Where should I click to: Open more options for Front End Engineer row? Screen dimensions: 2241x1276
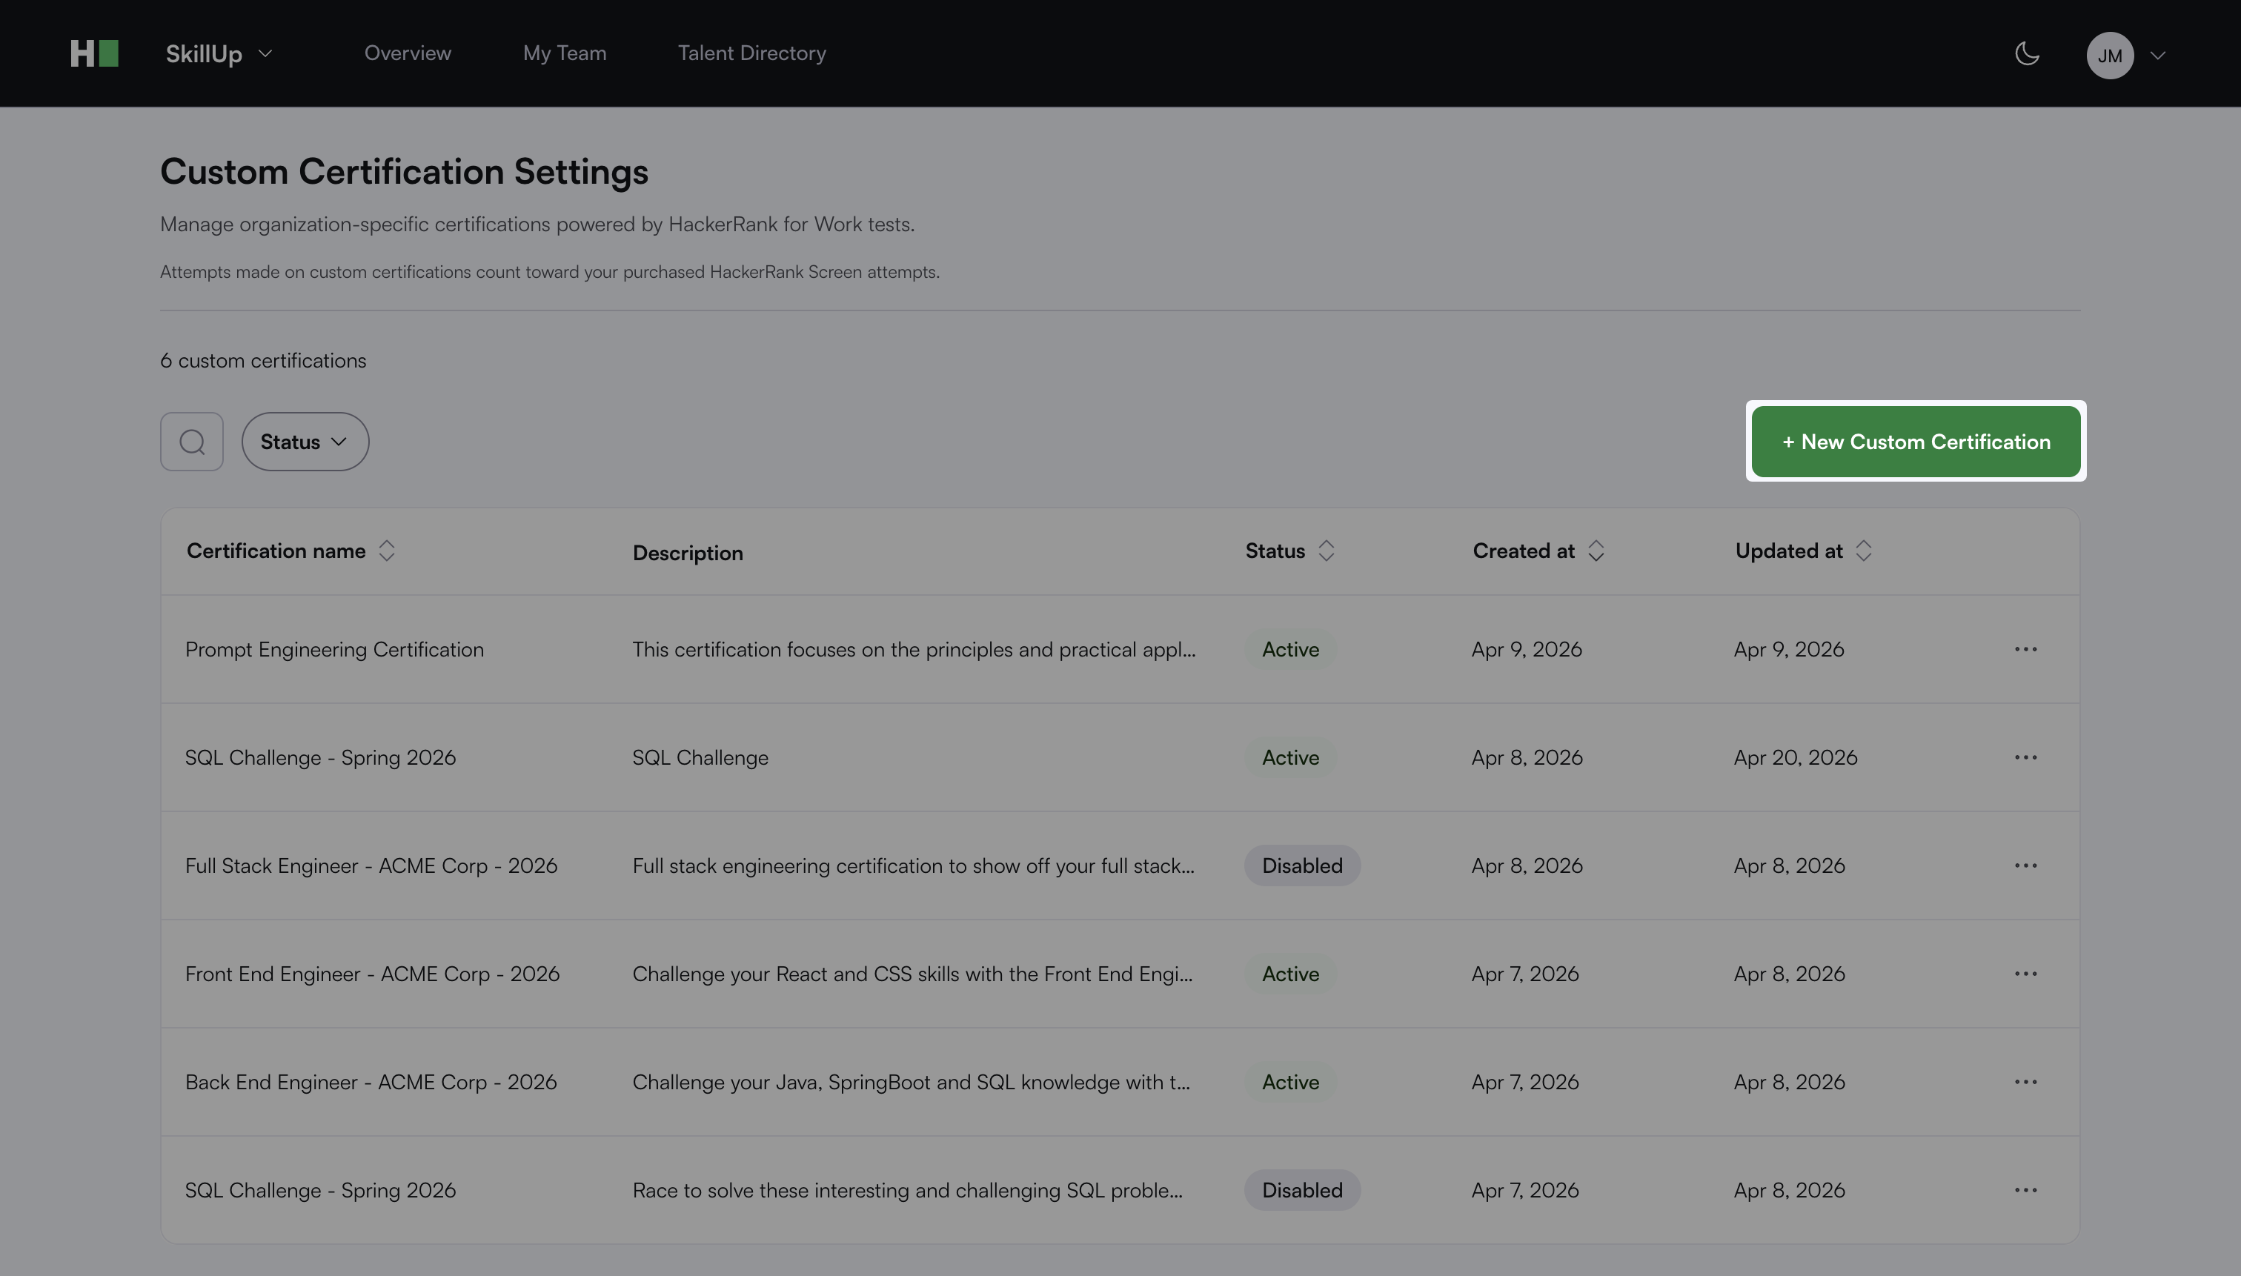pyautogui.click(x=2025, y=974)
